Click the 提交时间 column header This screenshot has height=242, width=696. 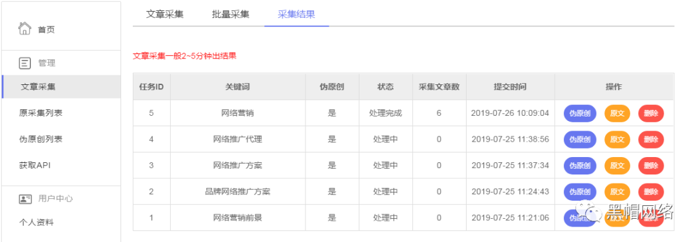(x=510, y=87)
